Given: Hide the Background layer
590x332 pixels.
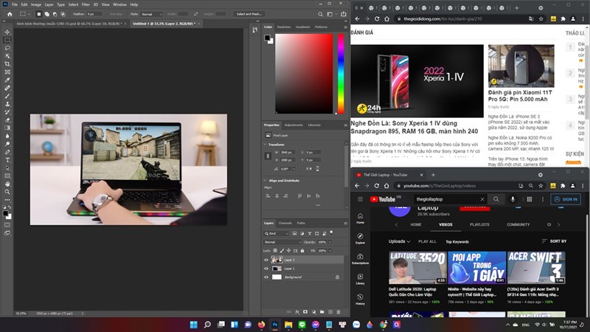Looking at the screenshot, I should pyautogui.click(x=266, y=277).
